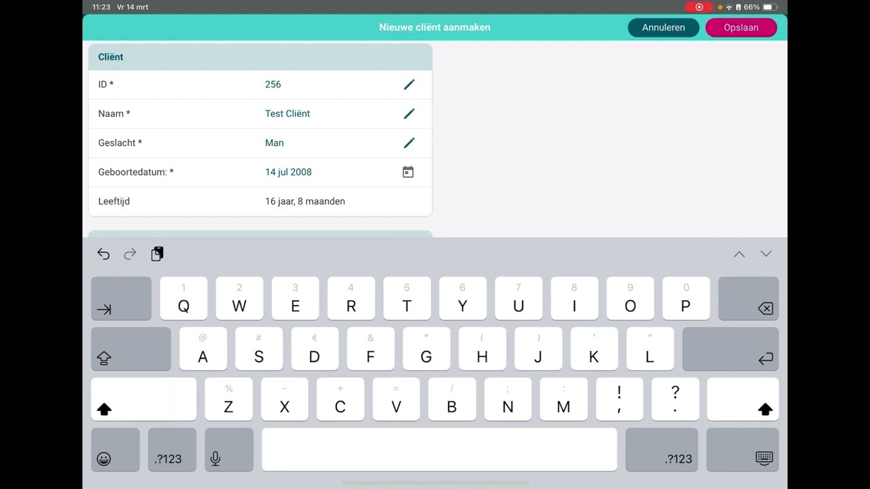Click the Annuleren button

click(663, 28)
